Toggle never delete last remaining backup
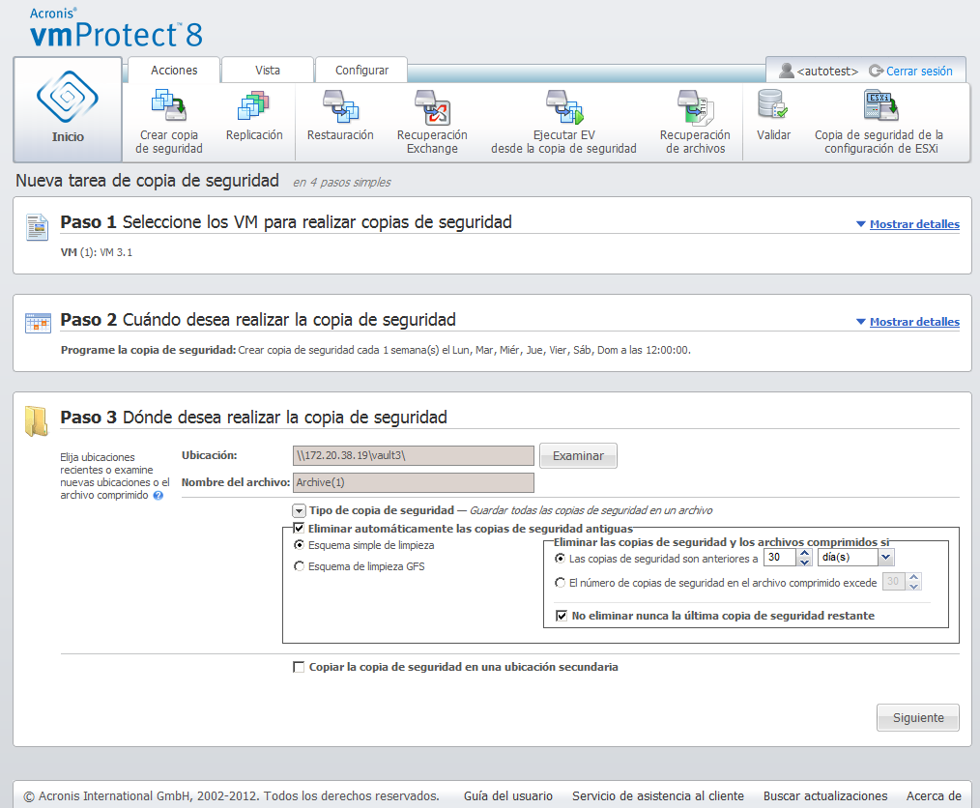Viewport: 980px width, 808px height. coord(562,617)
